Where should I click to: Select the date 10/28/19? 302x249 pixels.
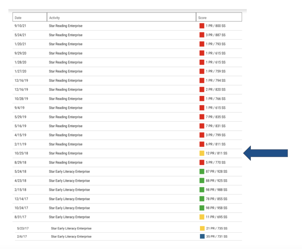click(21, 99)
